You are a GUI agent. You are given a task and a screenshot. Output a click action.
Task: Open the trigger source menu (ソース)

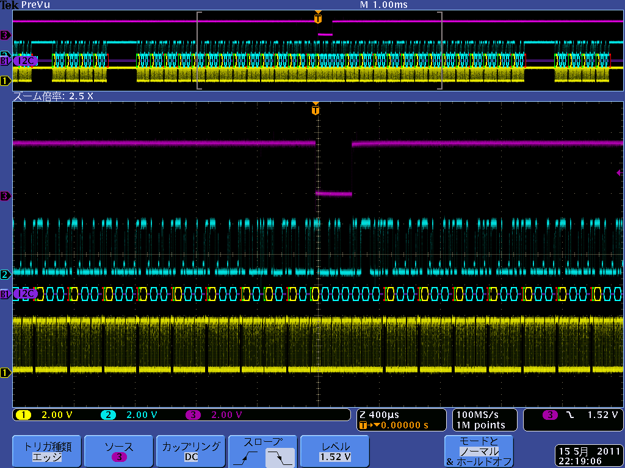119,452
